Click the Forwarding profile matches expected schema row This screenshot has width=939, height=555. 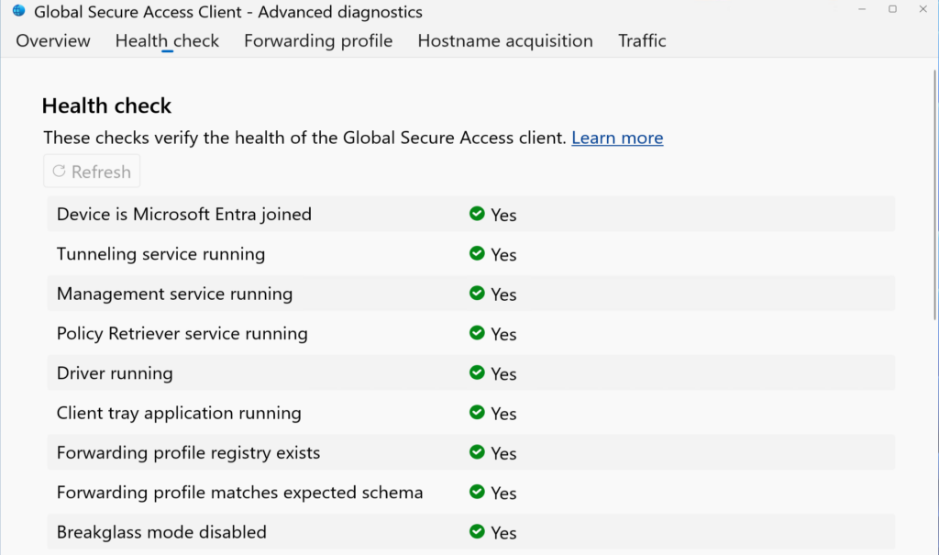275,493
